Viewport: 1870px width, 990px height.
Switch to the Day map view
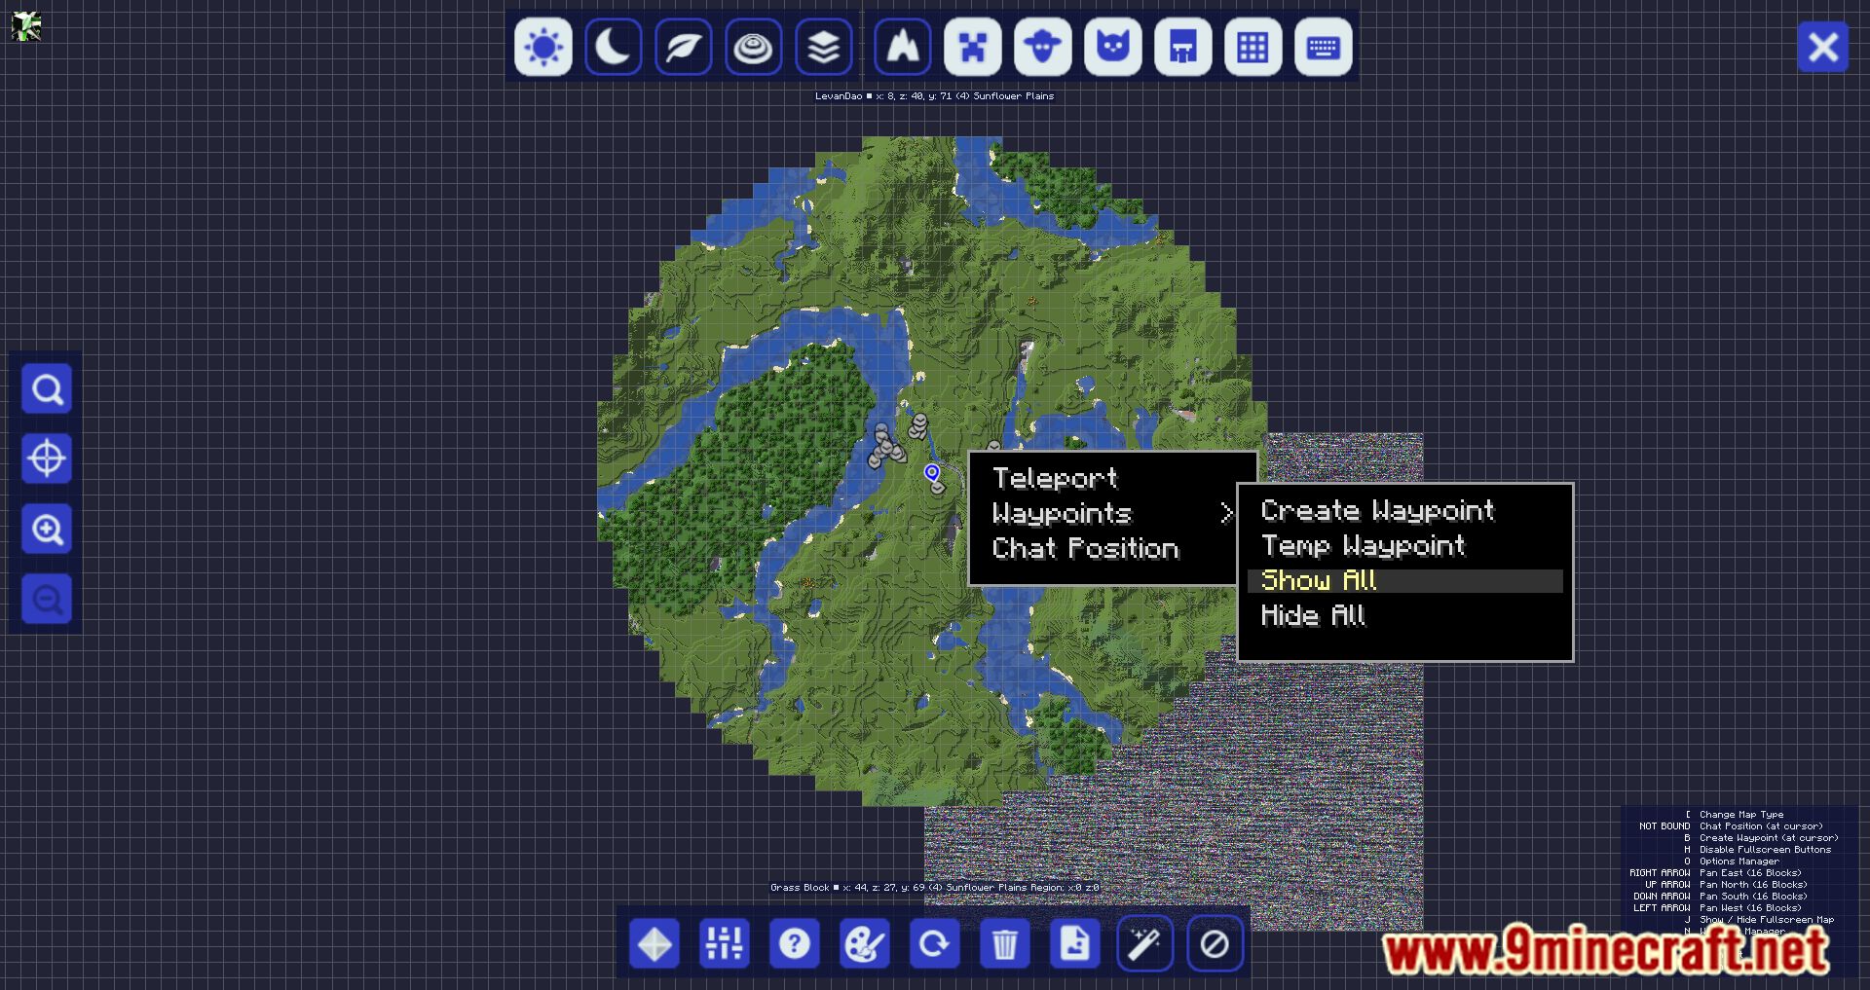click(542, 47)
